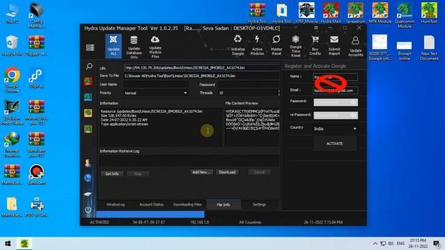Click the Cancel button

coord(259,172)
